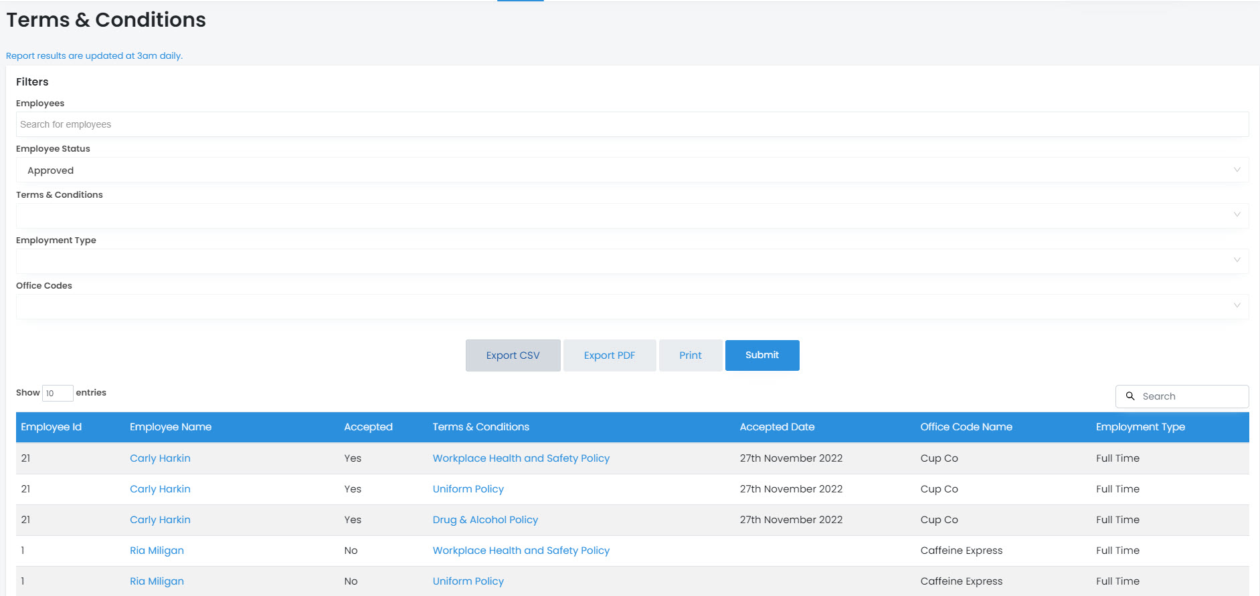Sort table by Employee Name header
1260x596 pixels.
click(171, 427)
